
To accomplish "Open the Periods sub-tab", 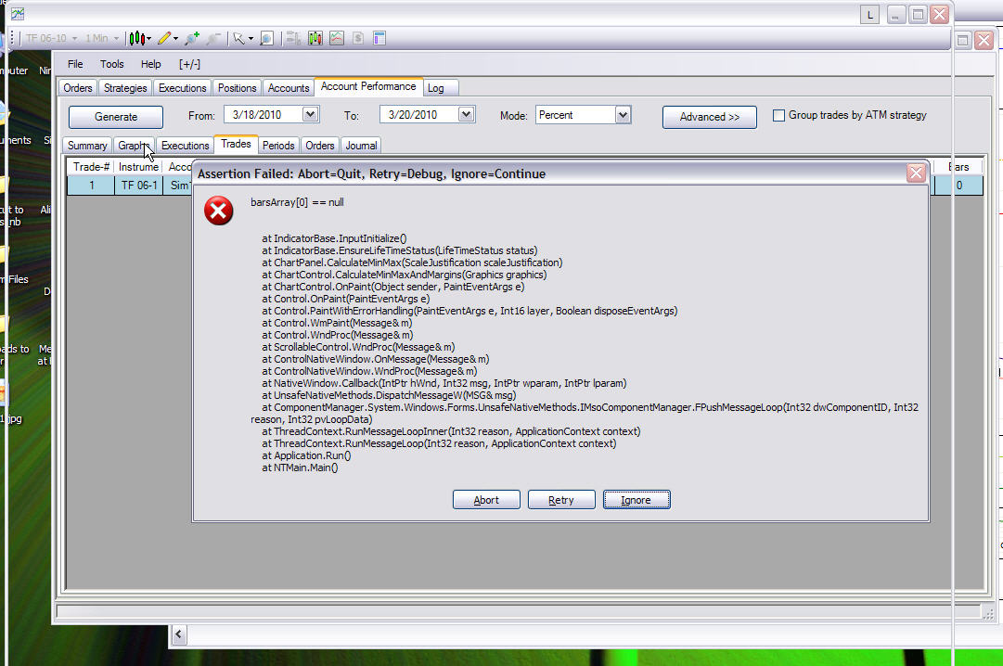I will tap(279, 146).
